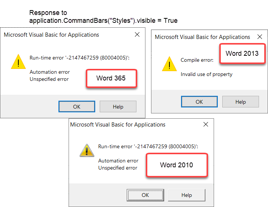Click warning icon in Compile error dialog

pyautogui.click(x=169, y=64)
